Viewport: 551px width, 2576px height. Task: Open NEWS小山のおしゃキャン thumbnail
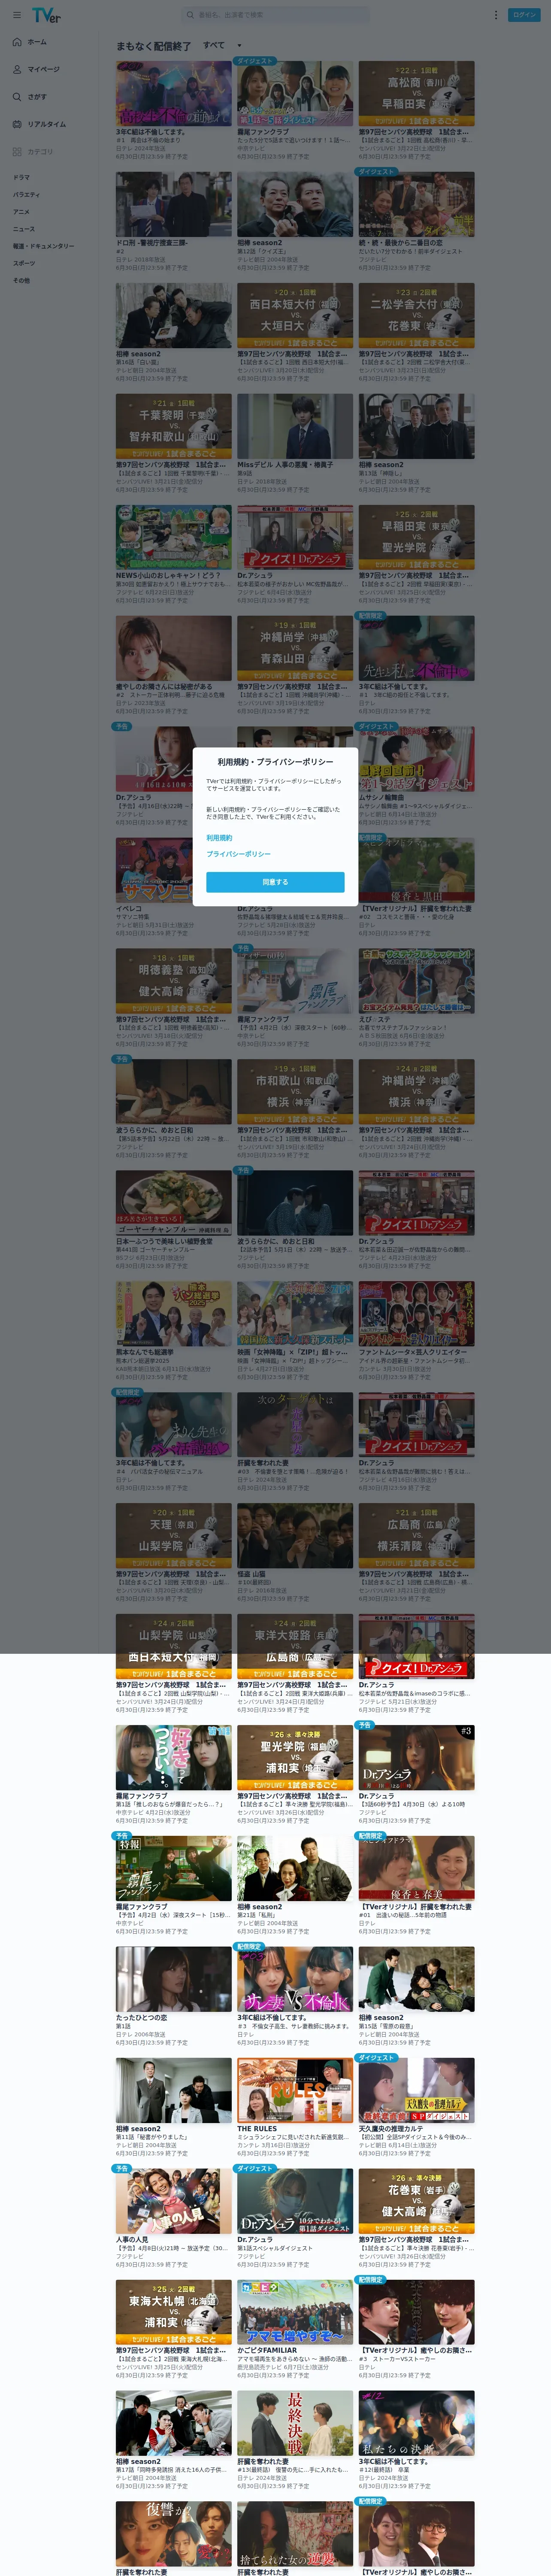(x=173, y=537)
